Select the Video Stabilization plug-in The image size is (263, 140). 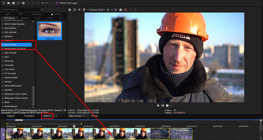coord(13,86)
